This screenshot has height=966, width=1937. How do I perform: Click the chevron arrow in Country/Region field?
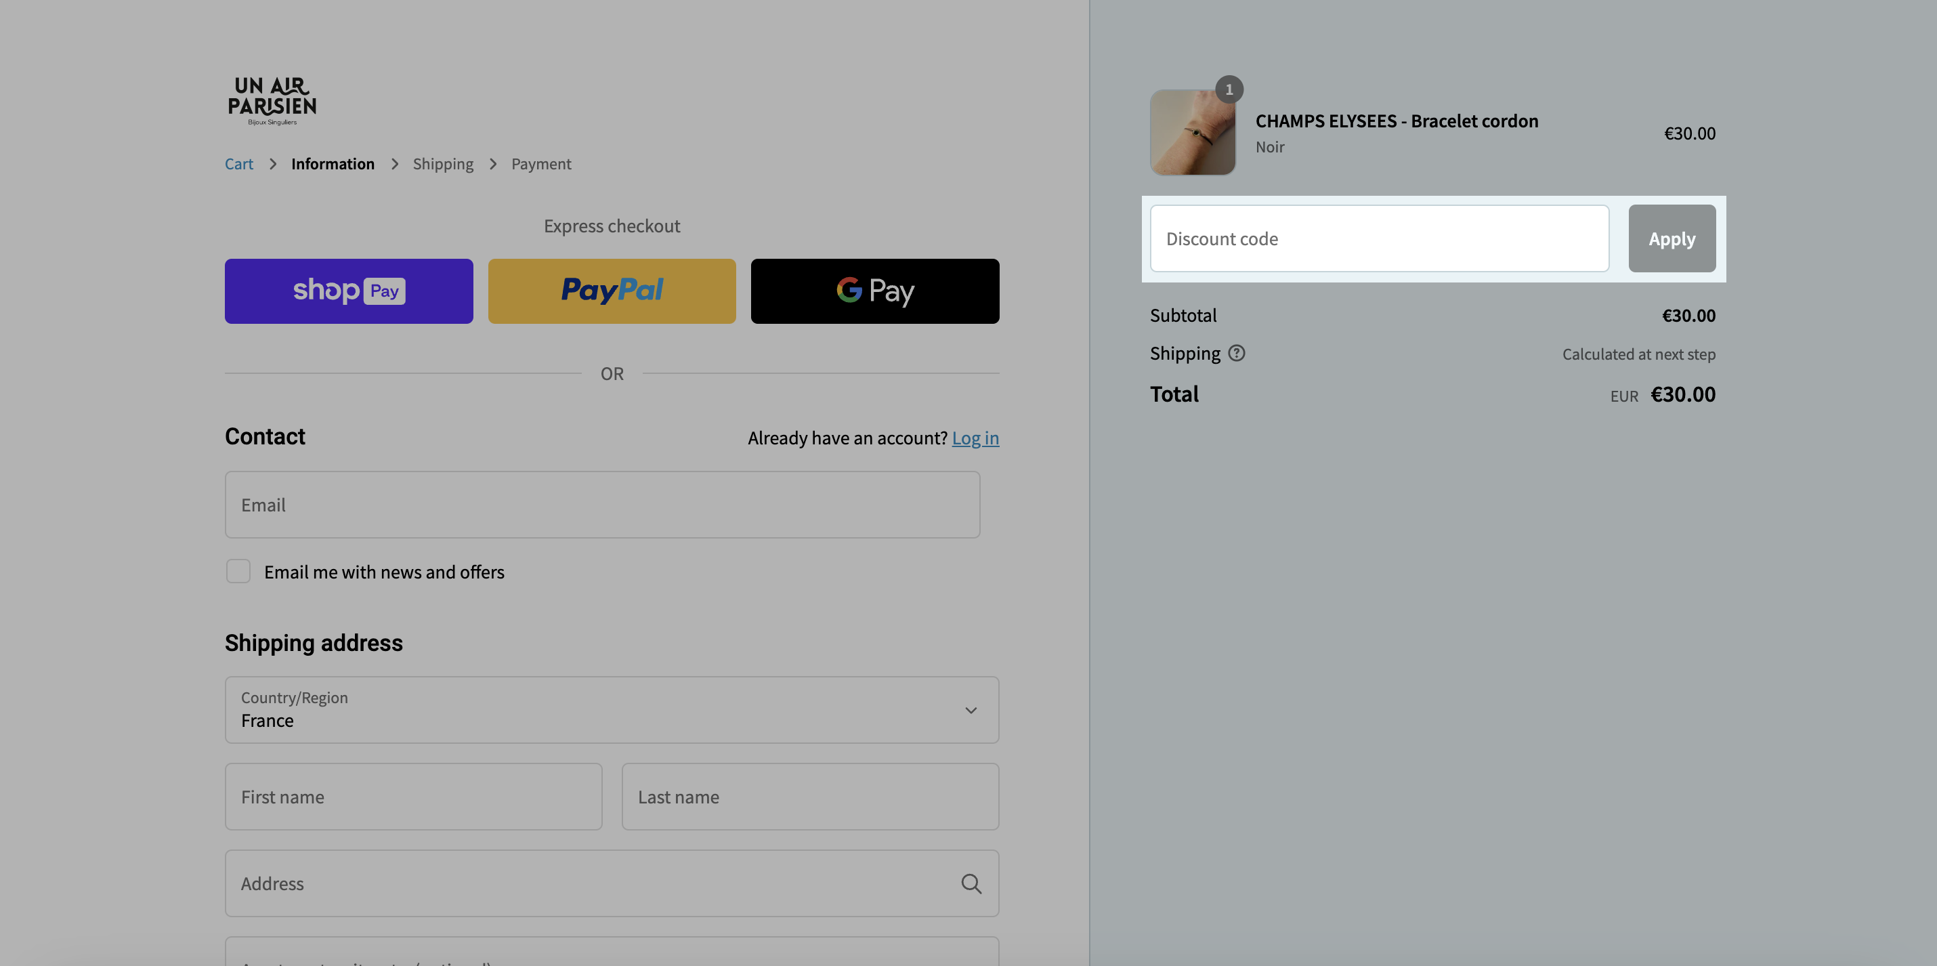point(971,710)
